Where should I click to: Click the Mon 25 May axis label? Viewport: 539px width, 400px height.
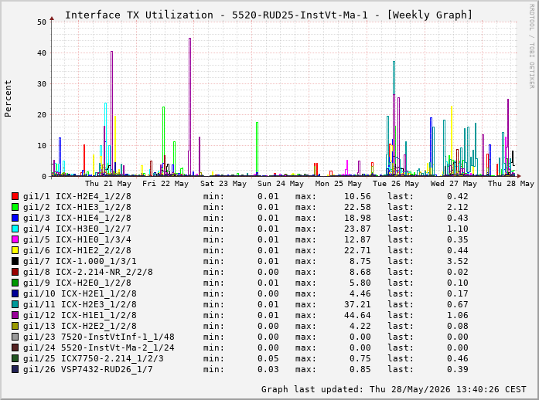click(339, 184)
